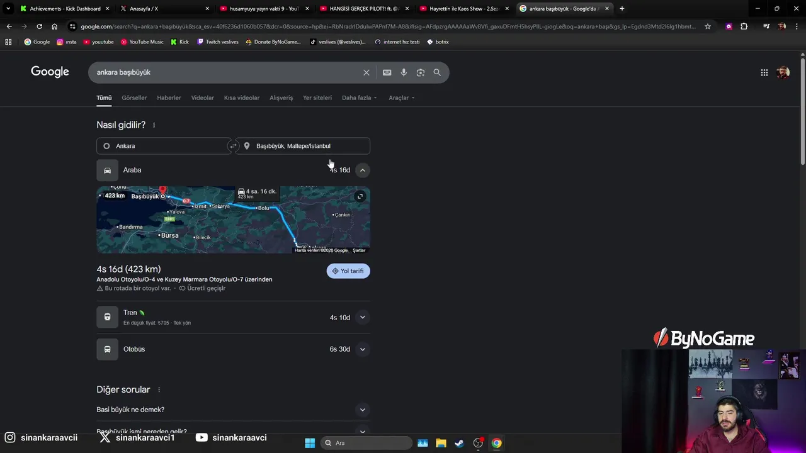This screenshot has width=806, height=453.
Task: Open the Kick bookmark
Action: click(x=179, y=42)
